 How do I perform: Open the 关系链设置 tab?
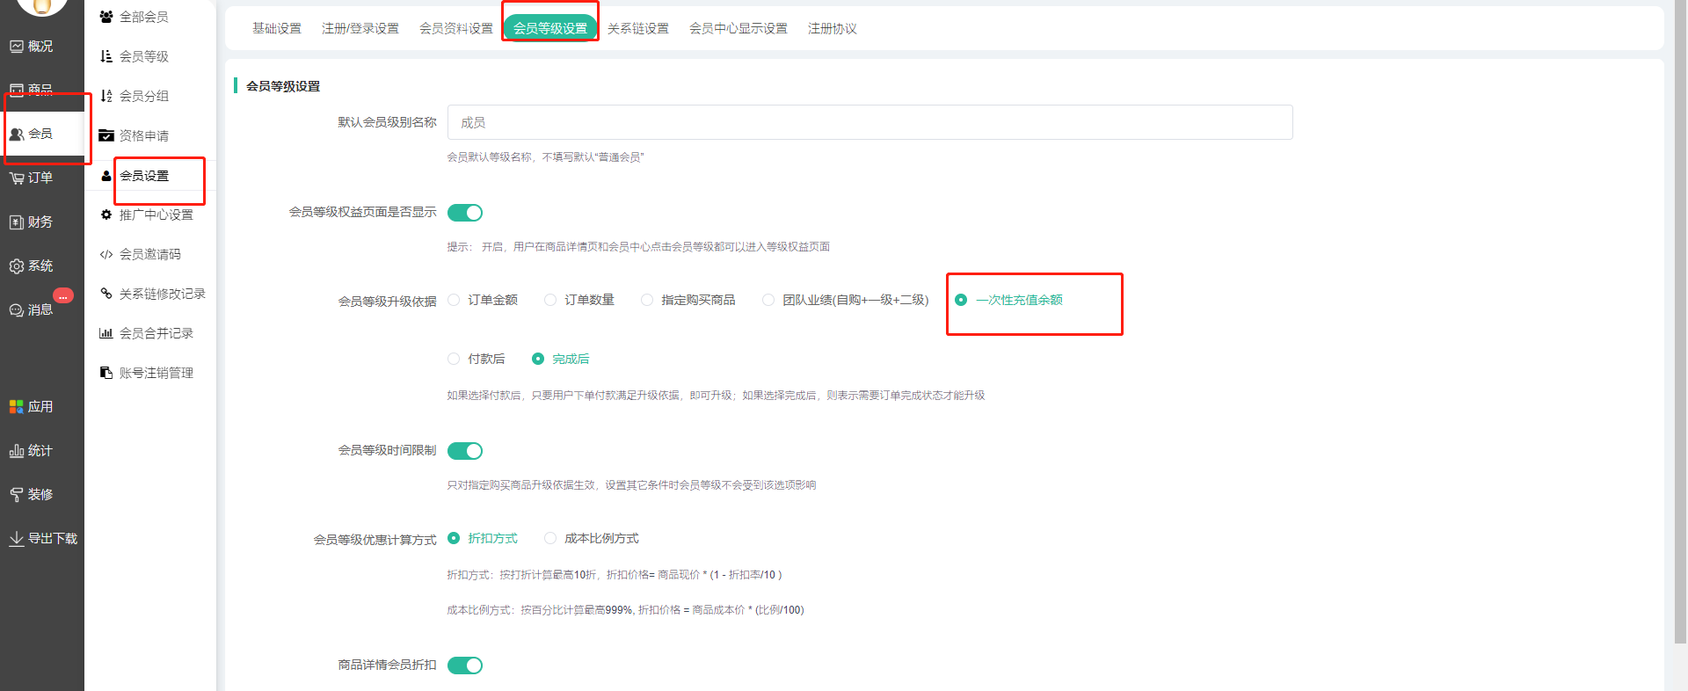[638, 29]
